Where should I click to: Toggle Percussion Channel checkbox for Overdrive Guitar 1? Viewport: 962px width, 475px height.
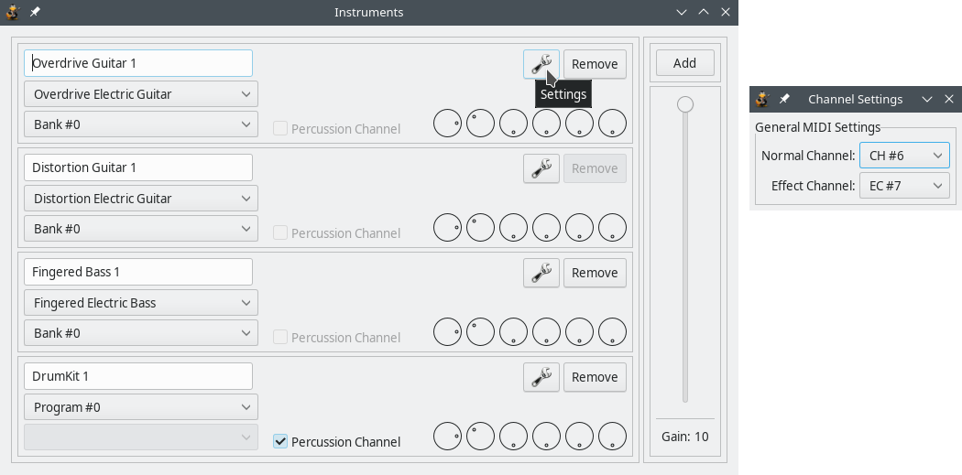(281, 129)
